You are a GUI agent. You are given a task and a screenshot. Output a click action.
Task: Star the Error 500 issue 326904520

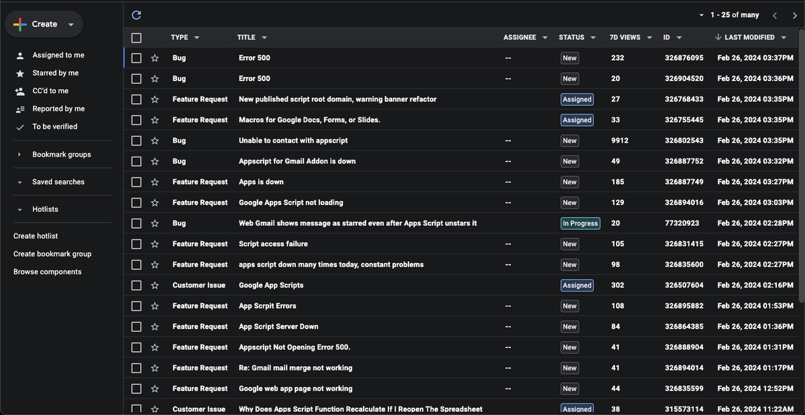point(155,78)
